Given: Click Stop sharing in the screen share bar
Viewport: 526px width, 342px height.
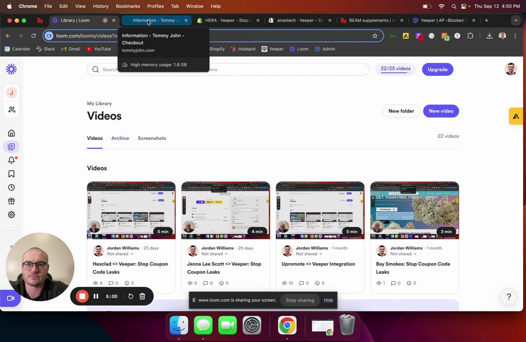Looking at the screenshot, I should pyautogui.click(x=300, y=300).
